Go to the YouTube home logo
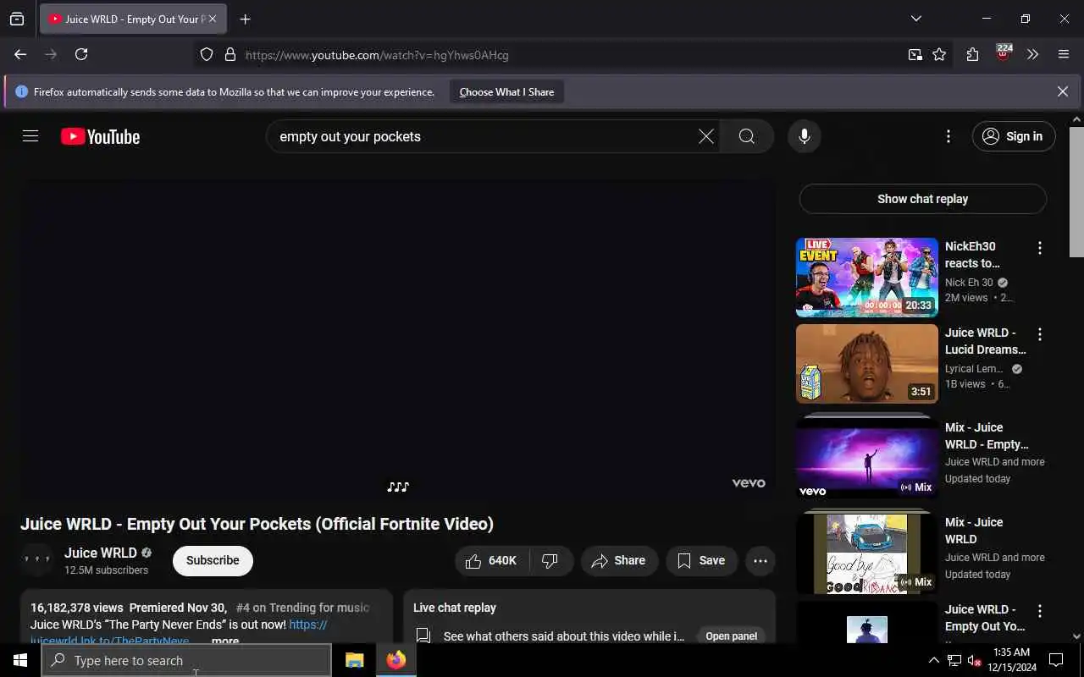This screenshot has width=1084, height=677. tap(100, 136)
